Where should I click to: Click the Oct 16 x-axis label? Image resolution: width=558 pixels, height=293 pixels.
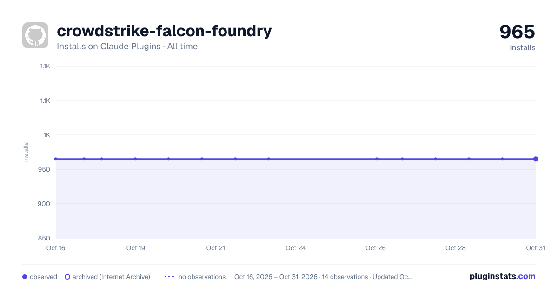pos(56,248)
